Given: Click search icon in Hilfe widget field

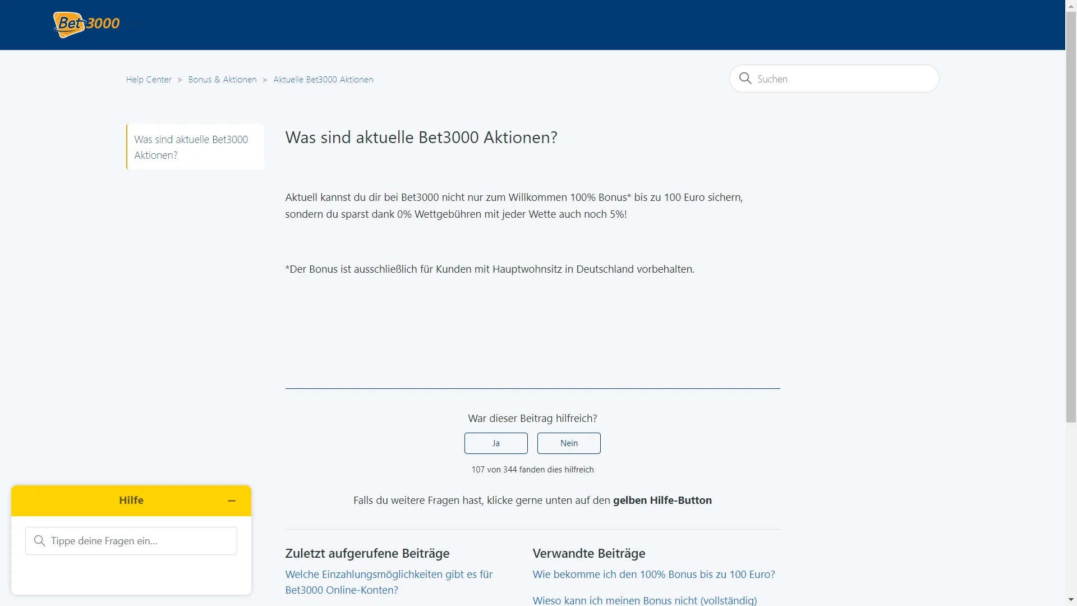Looking at the screenshot, I should 39,541.
